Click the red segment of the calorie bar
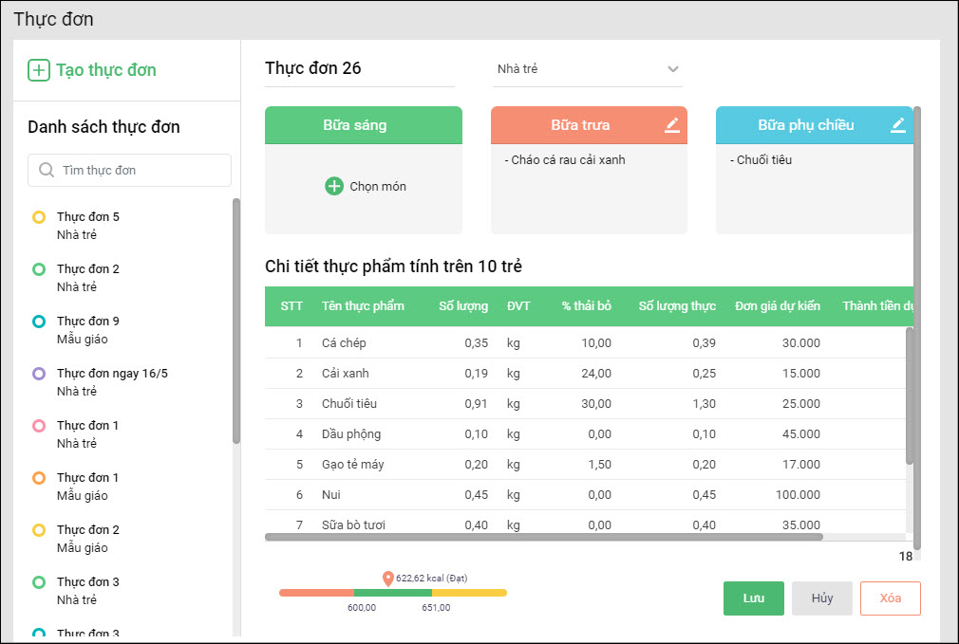Viewport: 959px width, 644px height. pos(316,593)
